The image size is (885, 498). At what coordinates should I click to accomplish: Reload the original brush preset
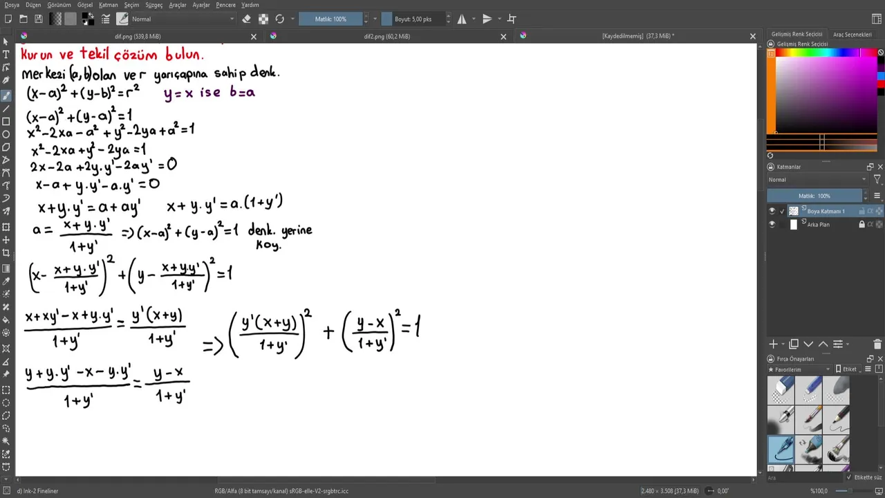[279, 19]
